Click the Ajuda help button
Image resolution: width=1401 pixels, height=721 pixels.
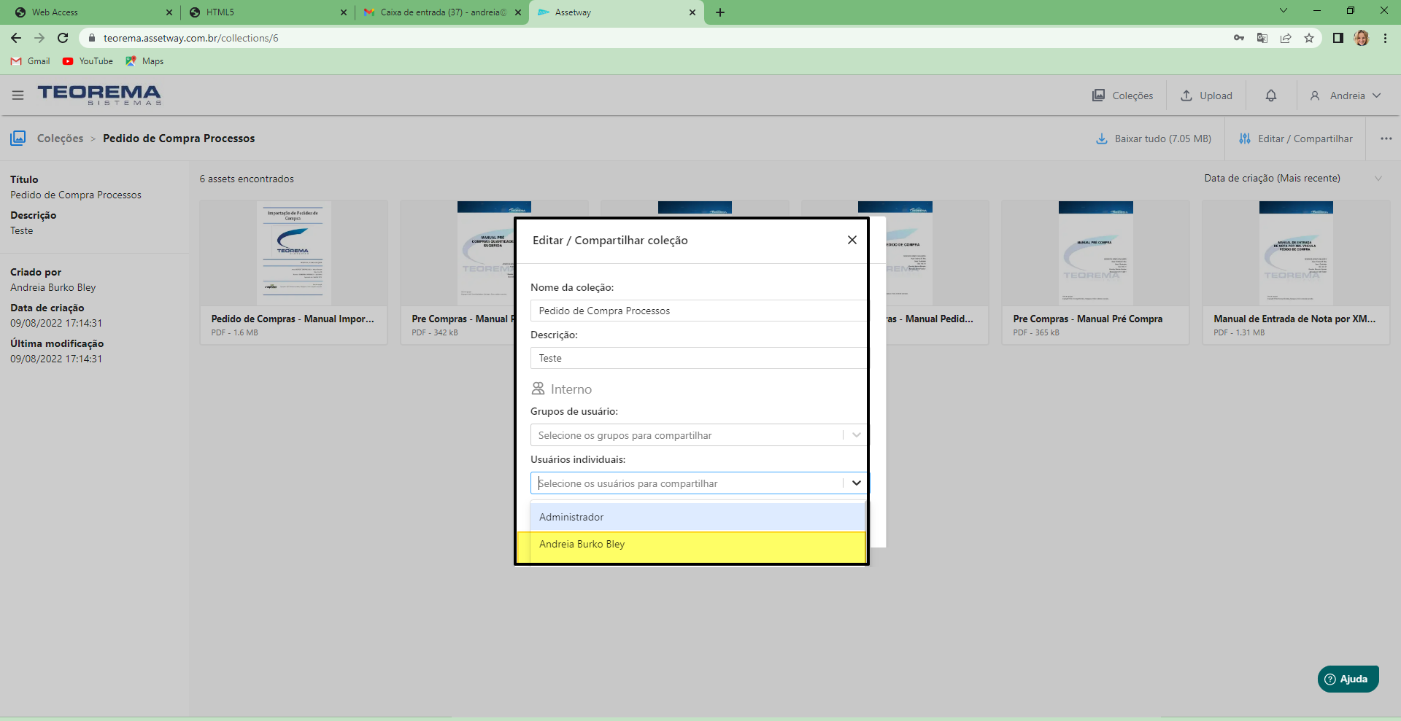click(1348, 679)
